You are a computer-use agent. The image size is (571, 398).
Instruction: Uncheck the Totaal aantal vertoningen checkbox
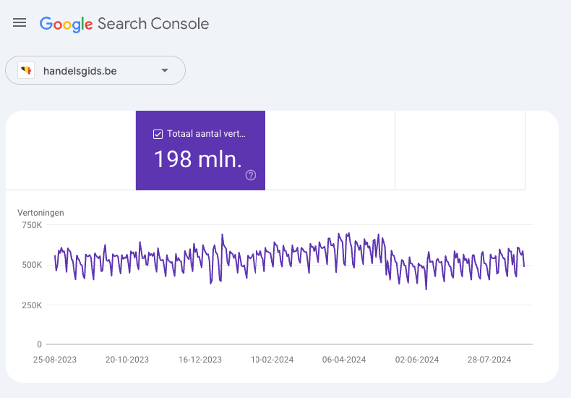pos(158,134)
